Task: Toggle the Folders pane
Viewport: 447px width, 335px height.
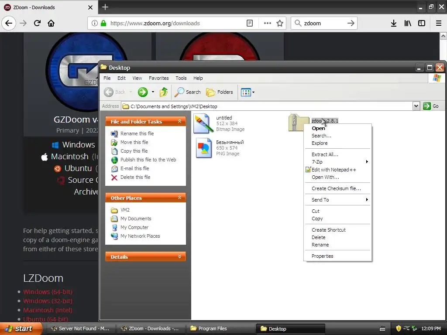Action: point(220,92)
